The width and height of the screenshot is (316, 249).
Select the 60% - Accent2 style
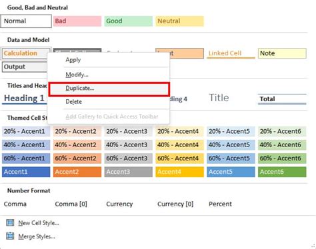point(77,158)
